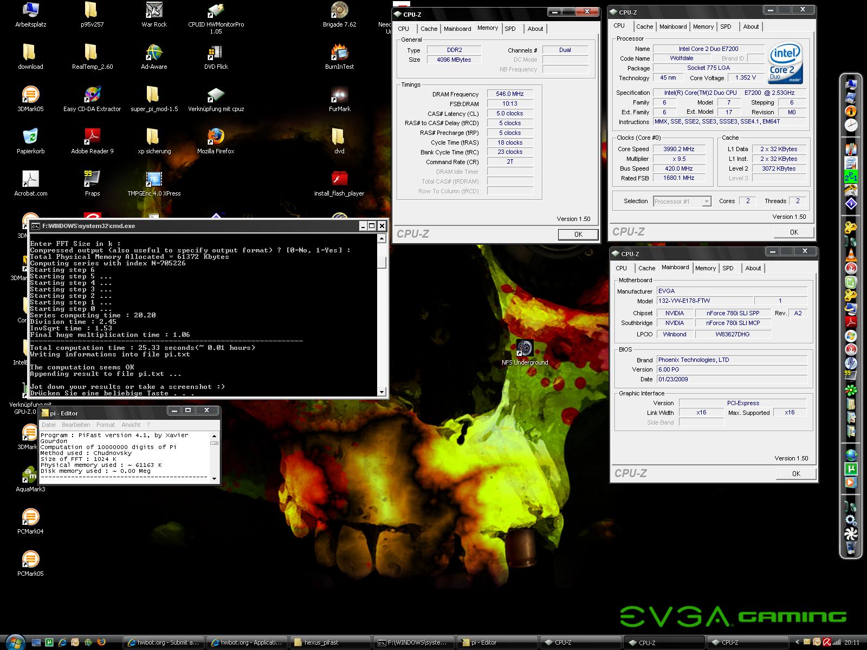Click Firefox icon in quick launch

pos(101,642)
